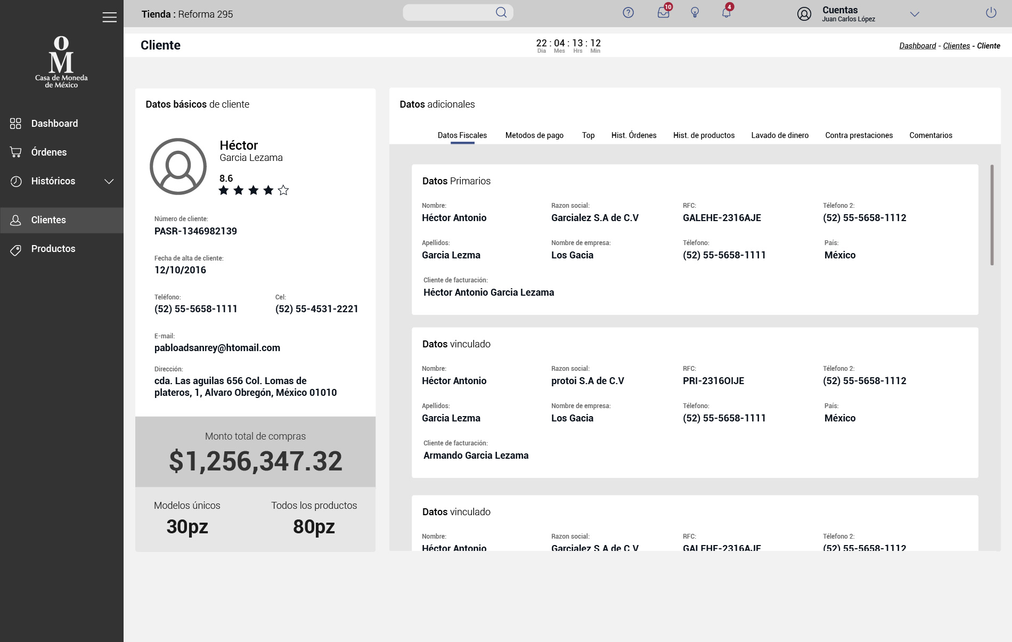Click the power logout icon
The width and height of the screenshot is (1012, 642).
coord(991,12)
